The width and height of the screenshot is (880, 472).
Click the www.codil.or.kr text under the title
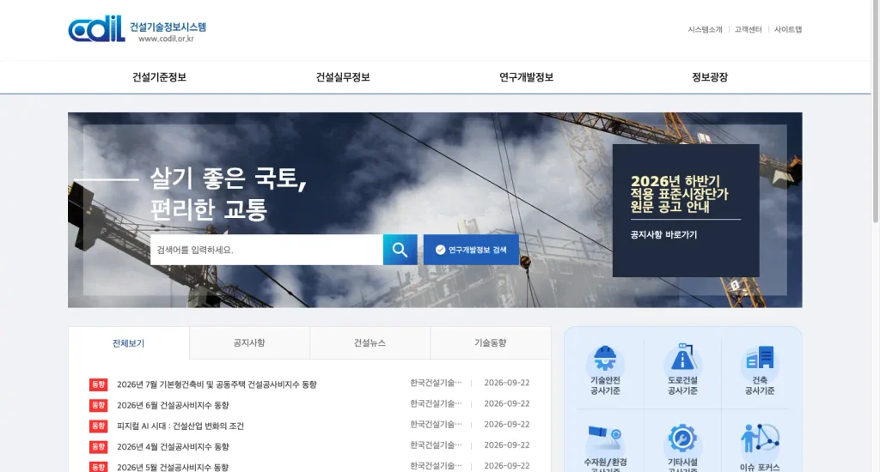coord(166,39)
